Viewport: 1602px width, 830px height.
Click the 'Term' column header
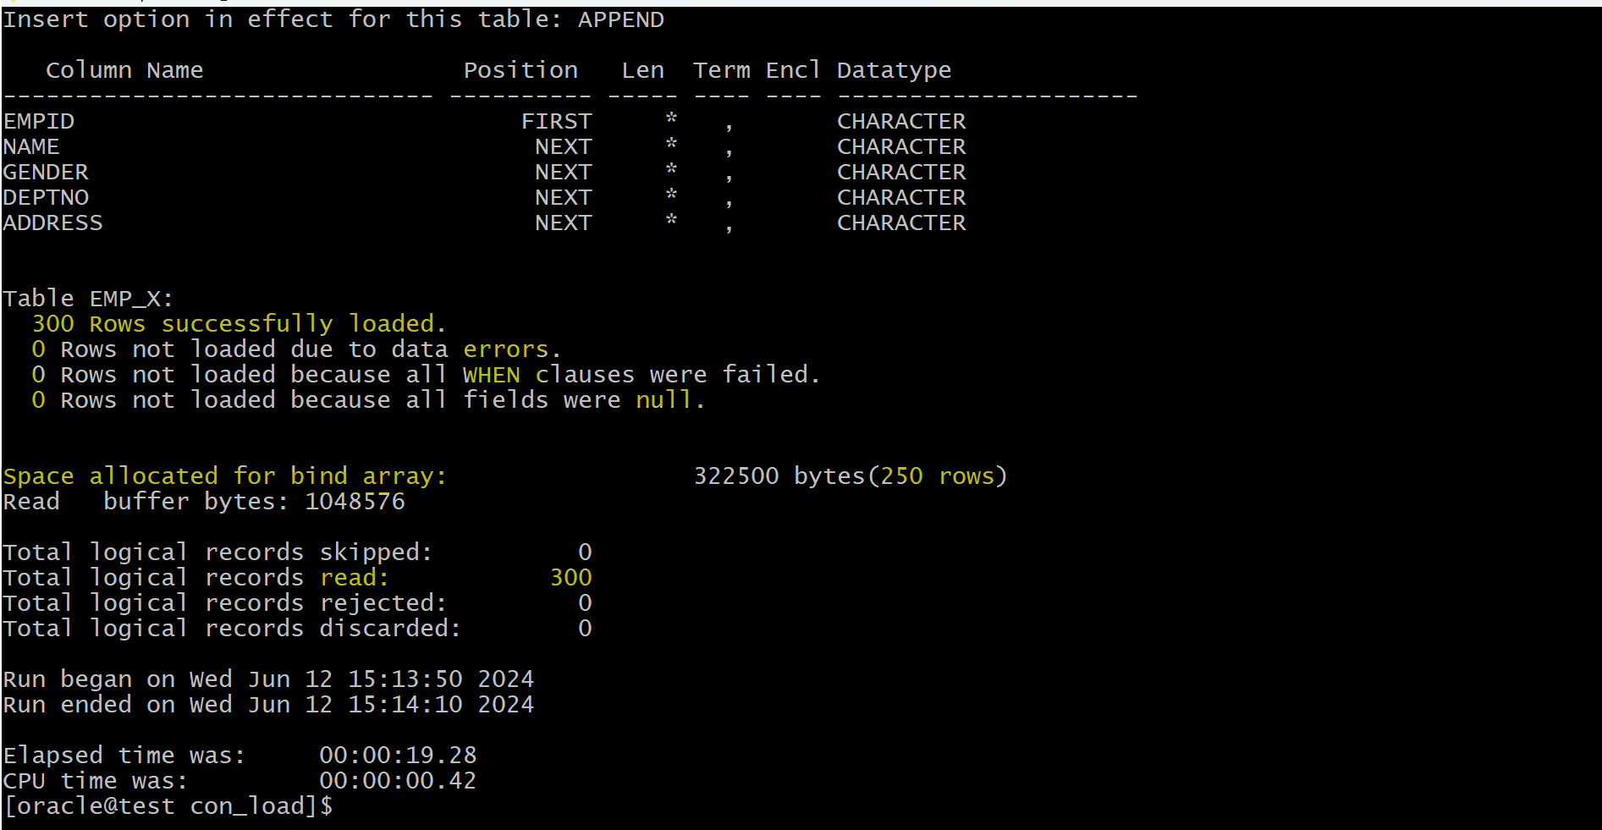722,70
